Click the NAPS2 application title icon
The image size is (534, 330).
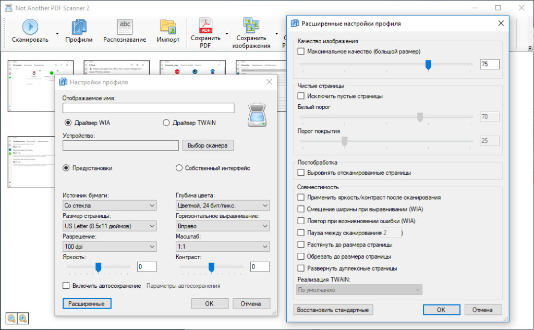(x=8, y=8)
